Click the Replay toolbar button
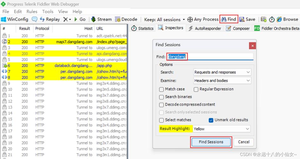 50,19
